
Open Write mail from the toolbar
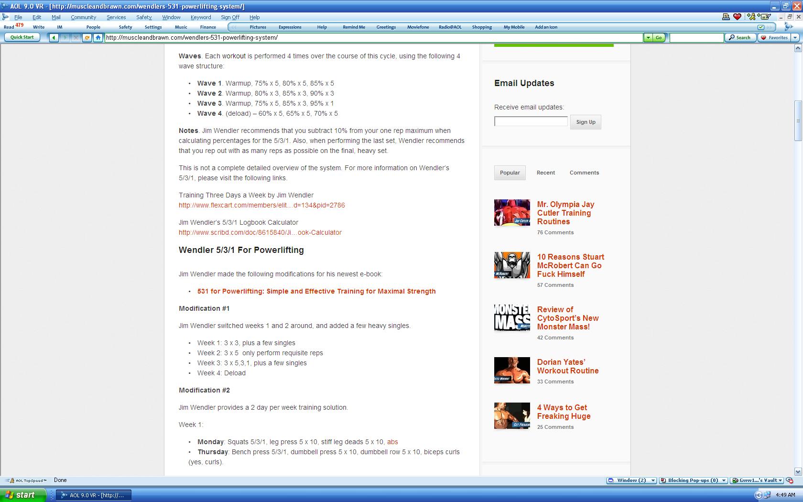(x=39, y=27)
